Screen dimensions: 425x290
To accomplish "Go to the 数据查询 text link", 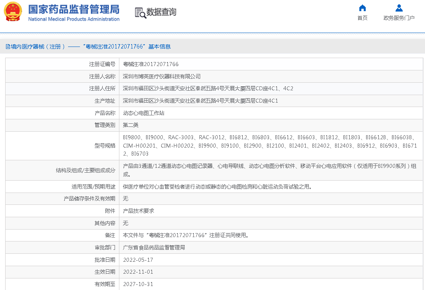I will (x=161, y=12).
